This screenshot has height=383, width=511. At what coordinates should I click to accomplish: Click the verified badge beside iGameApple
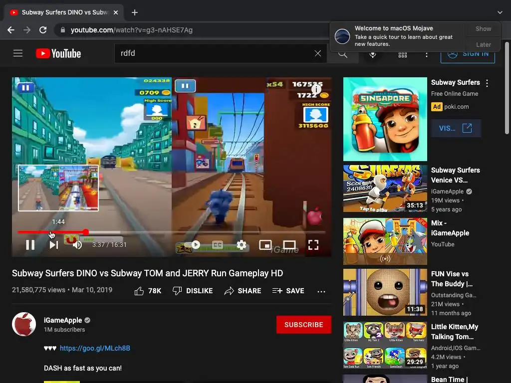pos(87,321)
